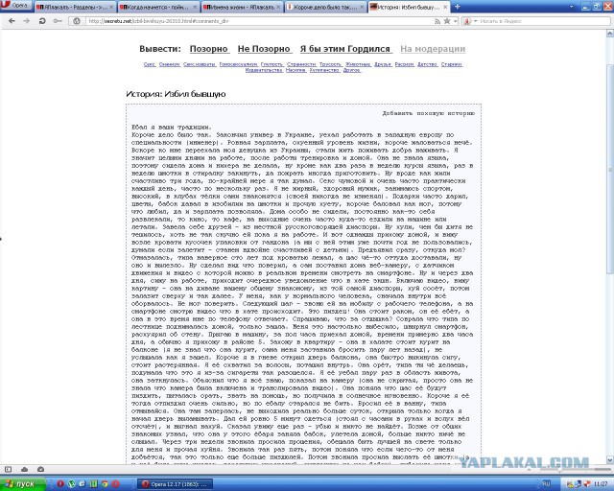The height and width of the screenshot is (491, 614).
Task: Open the search engine selector dropdown
Action: [x=469, y=21]
